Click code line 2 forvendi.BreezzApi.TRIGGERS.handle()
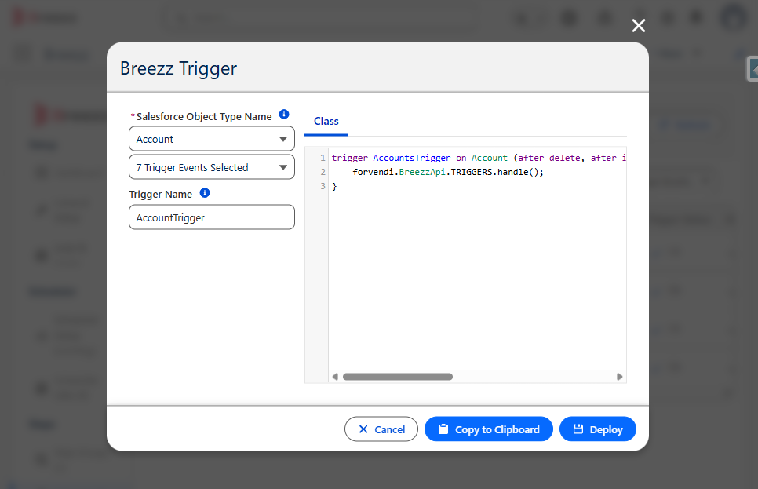The width and height of the screenshot is (758, 489). pos(448,172)
